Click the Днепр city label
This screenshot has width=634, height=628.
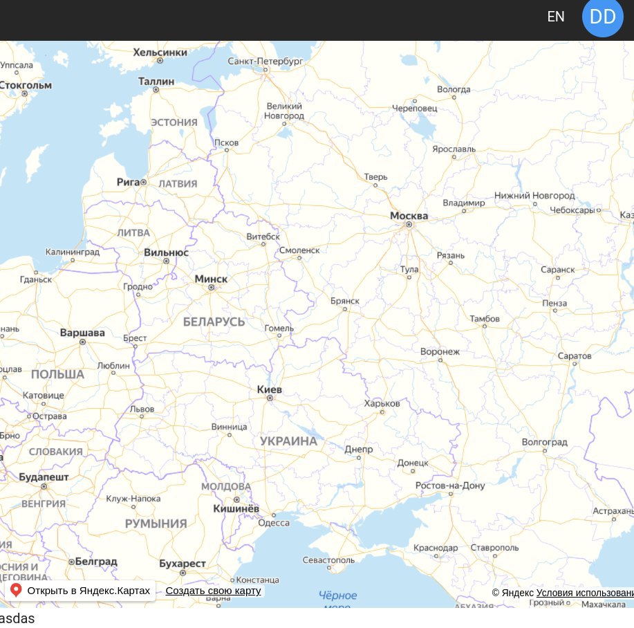(359, 450)
